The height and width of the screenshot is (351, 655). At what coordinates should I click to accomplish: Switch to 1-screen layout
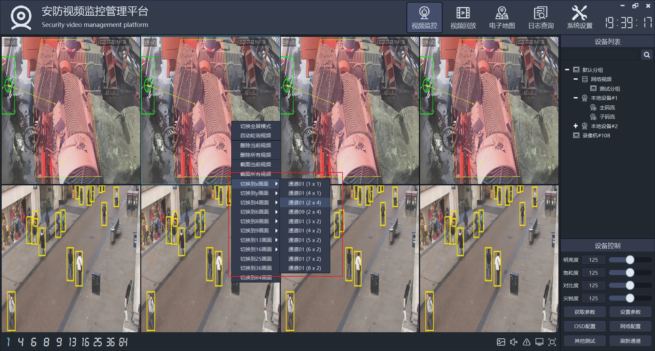coord(8,342)
